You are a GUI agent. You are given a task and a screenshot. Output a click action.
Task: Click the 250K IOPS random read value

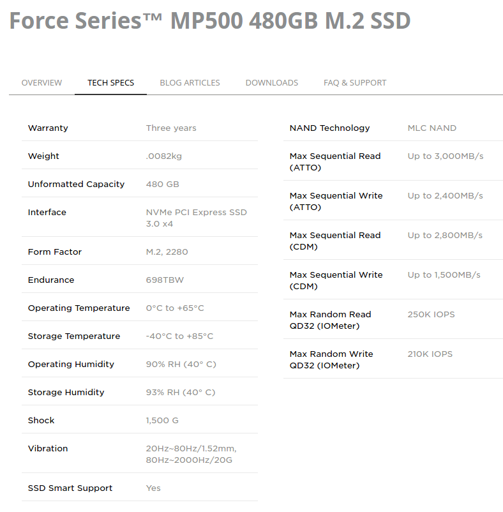tap(431, 314)
